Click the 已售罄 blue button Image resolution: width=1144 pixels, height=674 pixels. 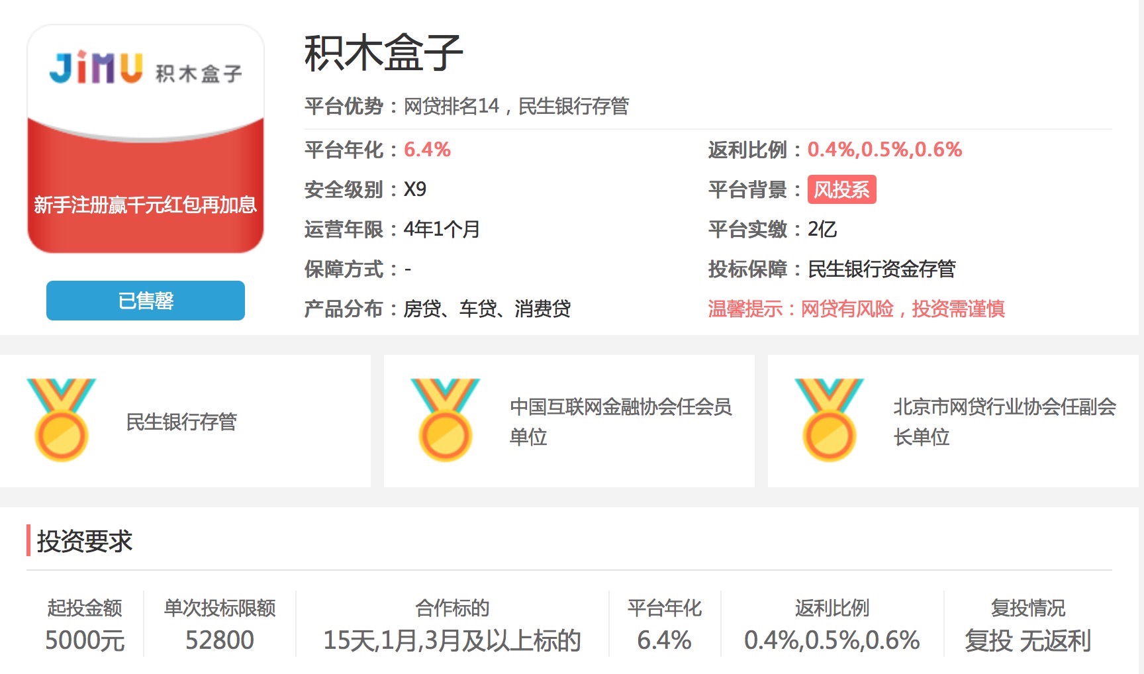(144, 300)
